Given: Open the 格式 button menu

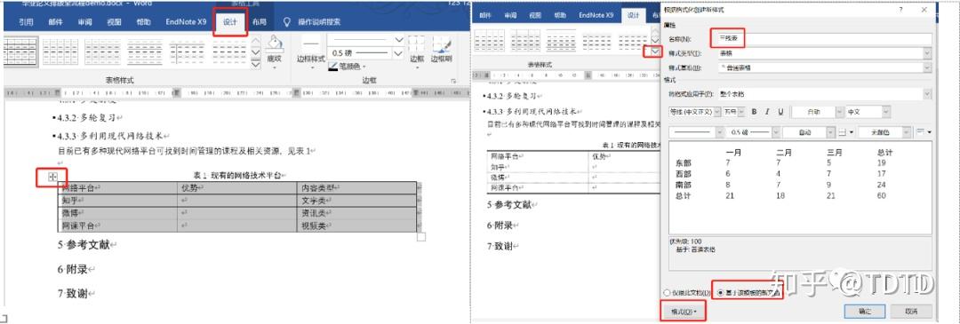Looking at the screenshot, I should tap(684, 312).
